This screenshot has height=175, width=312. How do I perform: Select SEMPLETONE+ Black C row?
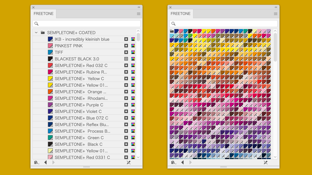tap(84, 144)
